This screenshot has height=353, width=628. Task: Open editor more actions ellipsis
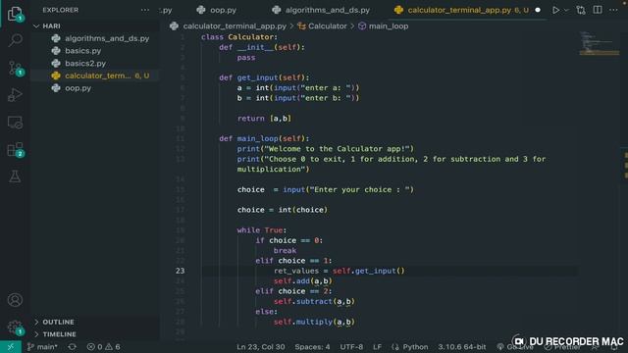[x=613, y=10]
